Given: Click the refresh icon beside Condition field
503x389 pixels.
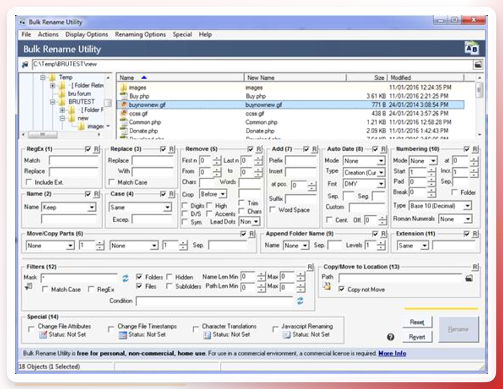Looking at the screenshot, I should coord(300,301).
